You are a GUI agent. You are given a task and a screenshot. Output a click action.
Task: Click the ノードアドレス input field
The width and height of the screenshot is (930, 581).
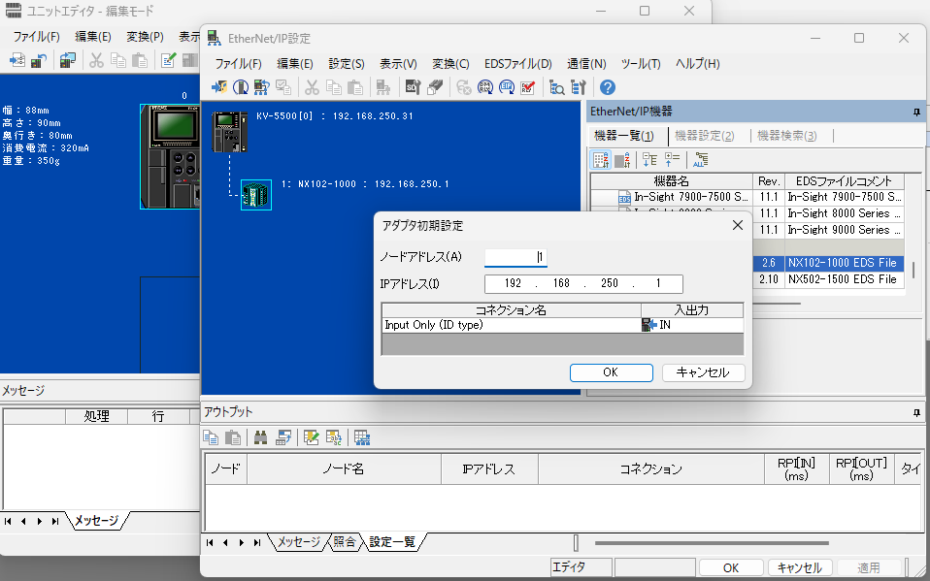pyautogui.click(x=515, y=257)
